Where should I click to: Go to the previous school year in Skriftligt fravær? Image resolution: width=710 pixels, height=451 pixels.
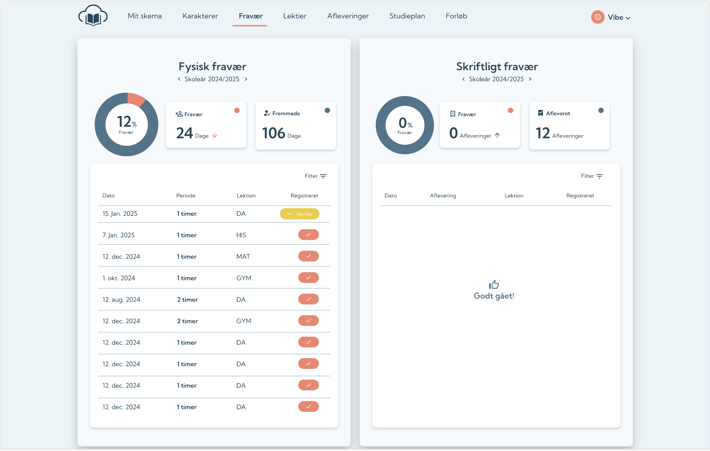[463, 79]
